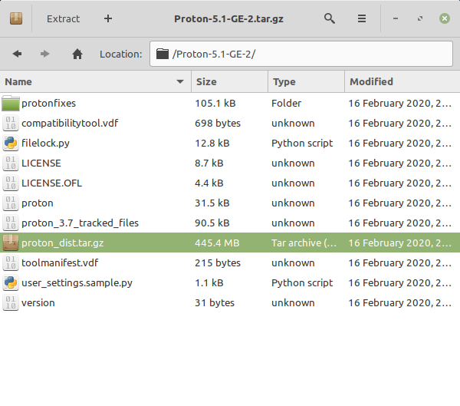Select proton_dist.tar.gz file name
Viewport: 460px width, 406px height.
[63, 243]
